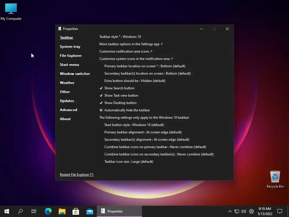Change Secondary taskbar(s) alignment setting
The height and width of the screenshot is (217, 289).
click(x=147, y=140)
